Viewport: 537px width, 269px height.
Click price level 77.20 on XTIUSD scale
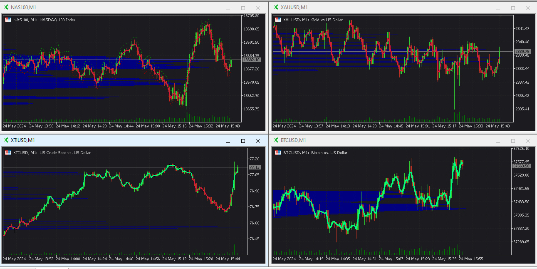[254, 159]
